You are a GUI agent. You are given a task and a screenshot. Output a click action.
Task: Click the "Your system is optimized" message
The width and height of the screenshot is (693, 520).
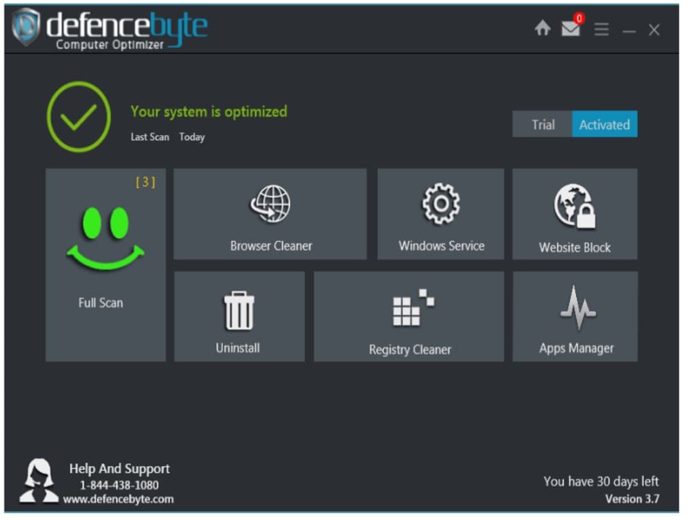click(209, 111)
